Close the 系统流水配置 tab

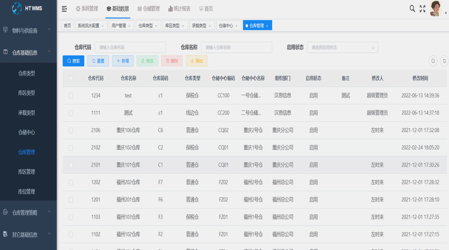(x=102, y=26)
